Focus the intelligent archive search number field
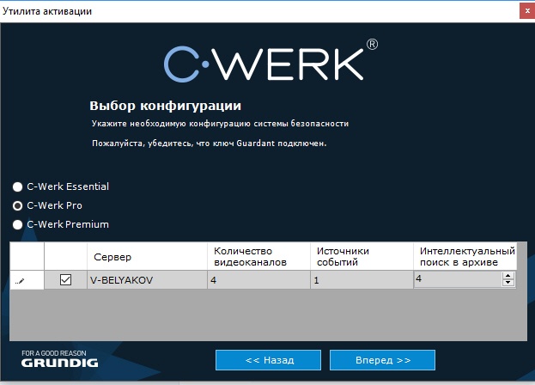This screenshot has width=535, height=385. point(457,280)
